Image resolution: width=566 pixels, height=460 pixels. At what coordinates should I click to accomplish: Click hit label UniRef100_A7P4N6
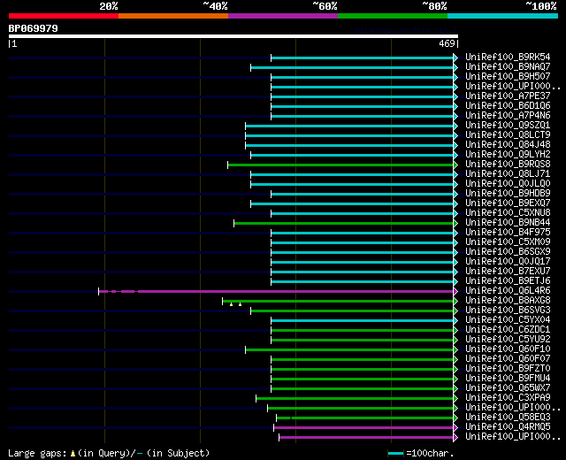click(508, 116)
